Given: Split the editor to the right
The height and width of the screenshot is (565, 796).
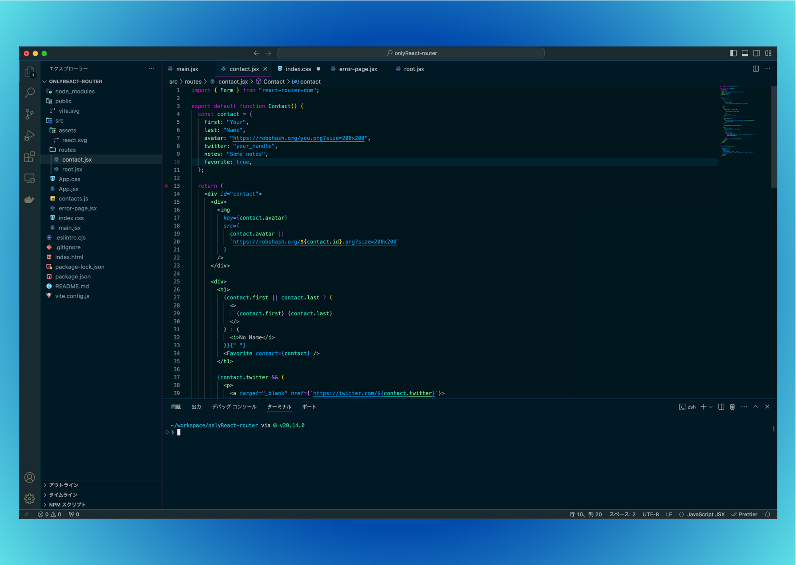Looking at the screenshot, I should pyautogui.click(x=756, y=69).
